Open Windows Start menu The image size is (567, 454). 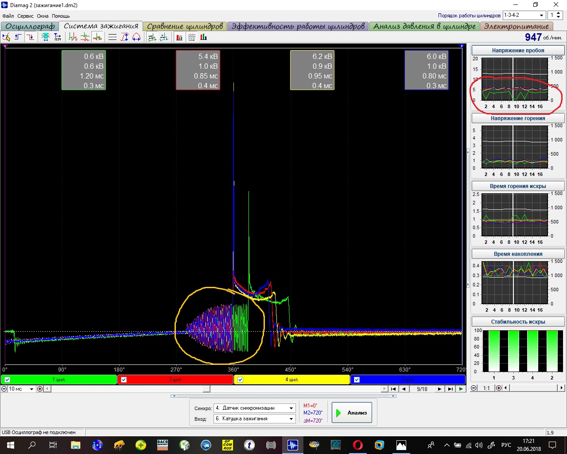tap(11, 445)
